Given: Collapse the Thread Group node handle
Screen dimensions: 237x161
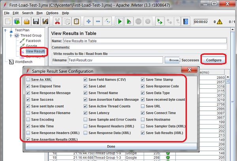Looking at the screenshot, I should 11,36.
